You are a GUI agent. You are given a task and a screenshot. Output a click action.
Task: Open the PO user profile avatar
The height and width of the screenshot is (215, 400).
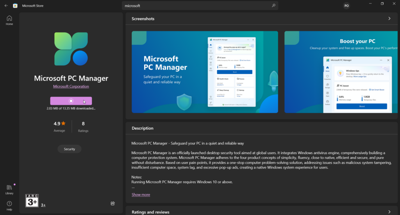pos(346,5)
